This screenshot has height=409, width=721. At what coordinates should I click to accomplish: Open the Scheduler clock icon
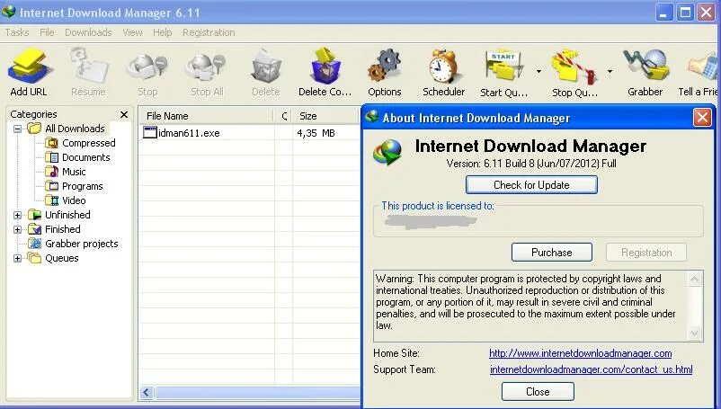click(x=443, y=67)
